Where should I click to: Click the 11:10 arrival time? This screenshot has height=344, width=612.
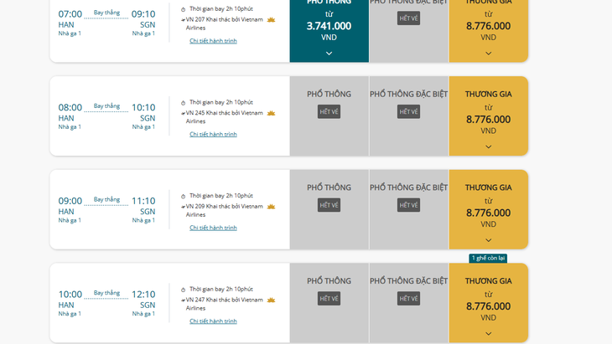click(143, 201)
